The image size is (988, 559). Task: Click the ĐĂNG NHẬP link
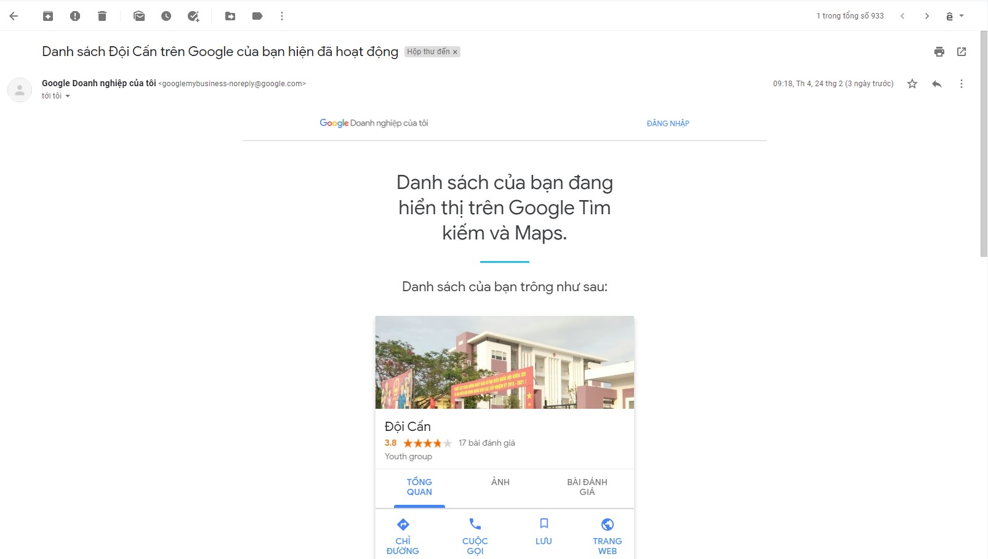(668, 123)
